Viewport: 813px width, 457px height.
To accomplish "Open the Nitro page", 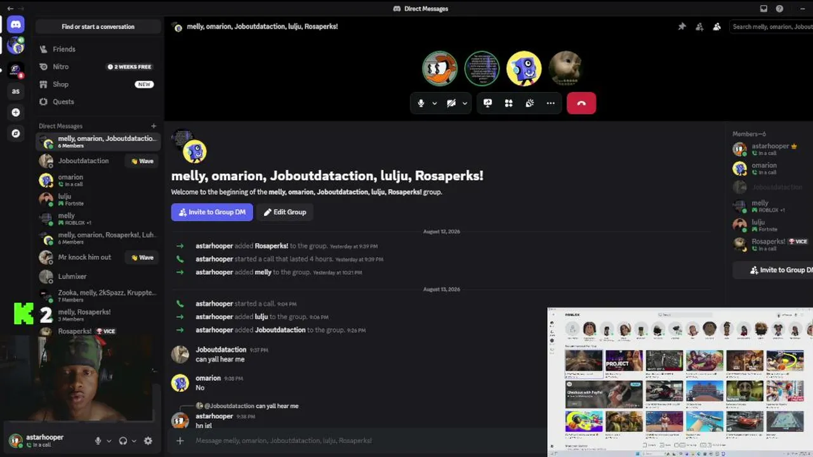I will [98, 67].
